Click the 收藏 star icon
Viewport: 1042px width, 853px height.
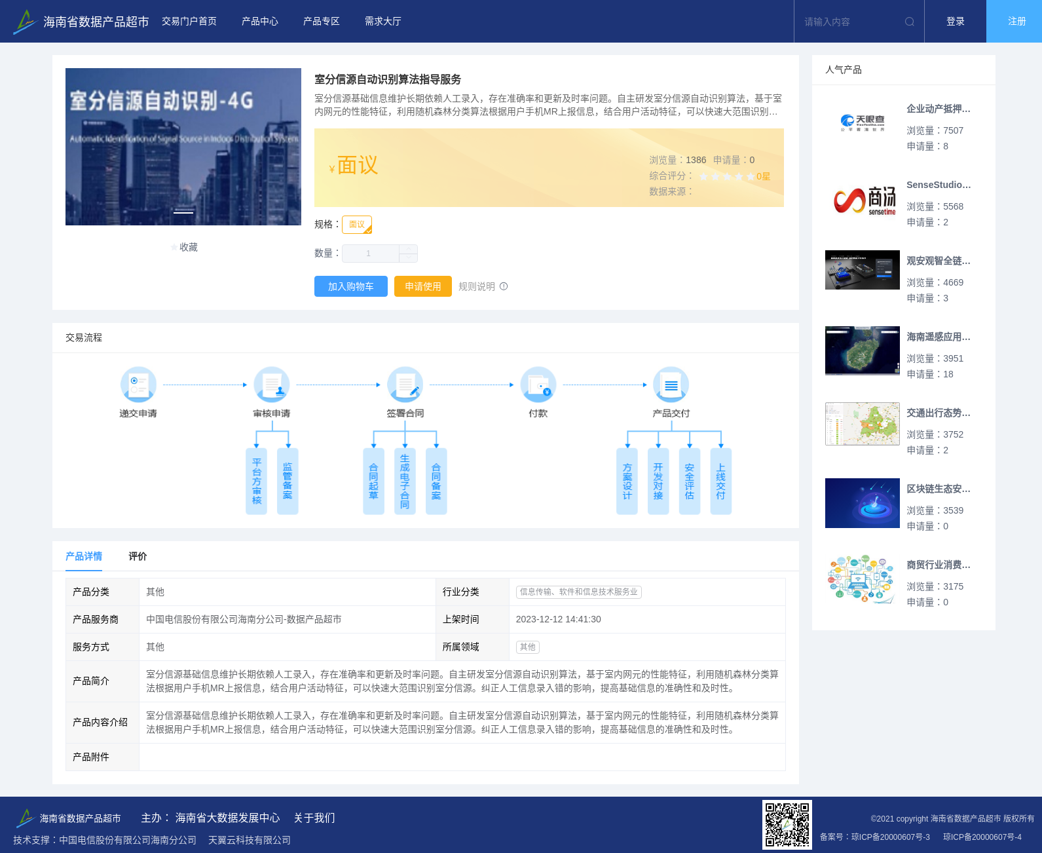coord(174,247)
